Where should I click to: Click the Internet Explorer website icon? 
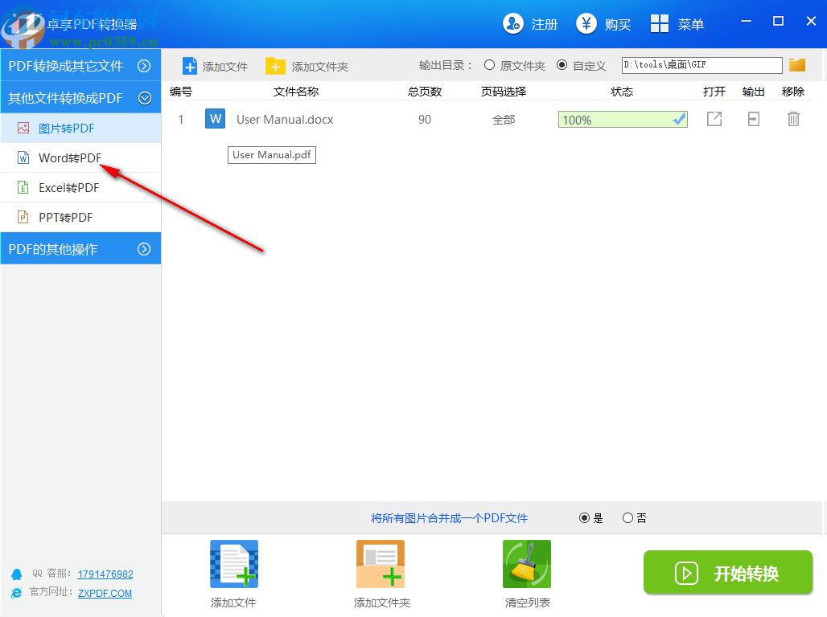tap(17, 593)
